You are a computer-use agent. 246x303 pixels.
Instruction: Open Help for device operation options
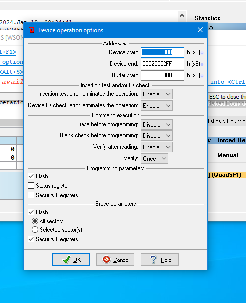coord(160,260)
